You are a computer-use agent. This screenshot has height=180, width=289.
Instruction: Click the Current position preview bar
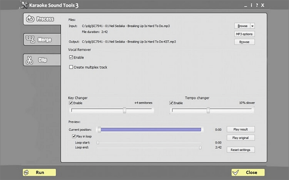pyautogui.click(x=150, y=130)
